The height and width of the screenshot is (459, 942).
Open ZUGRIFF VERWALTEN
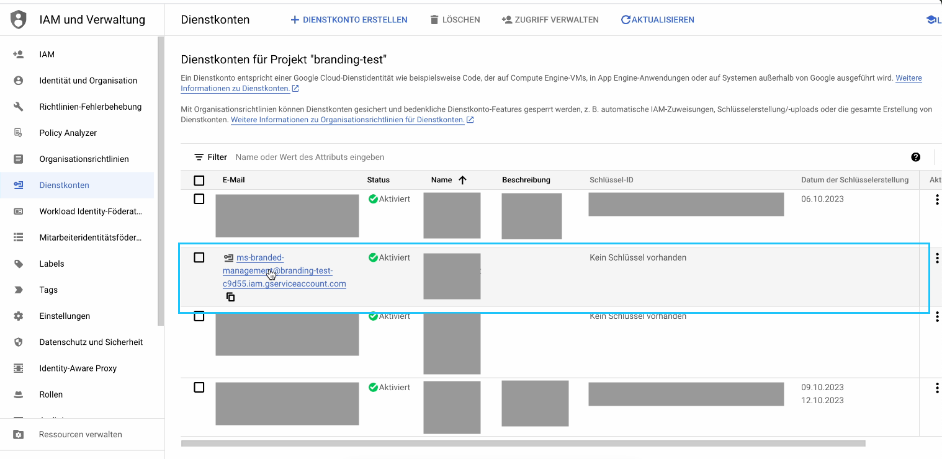[550, 20]
